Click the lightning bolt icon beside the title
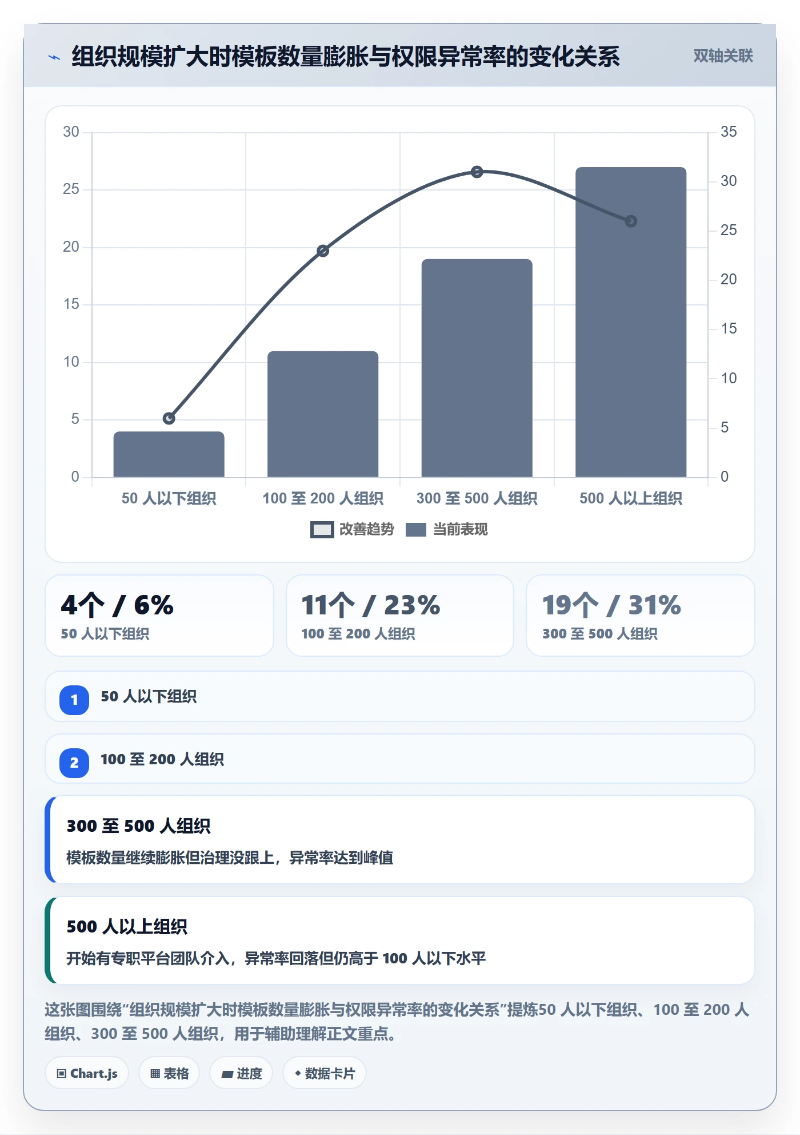Image resolution: width=800 pixels, height=1135 pixels. tap(54, 57)
